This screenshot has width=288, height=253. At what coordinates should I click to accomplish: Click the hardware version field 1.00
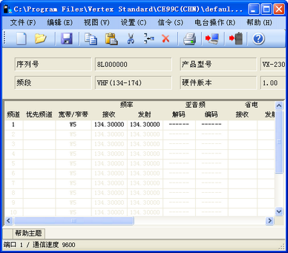(x=273, y=83)
